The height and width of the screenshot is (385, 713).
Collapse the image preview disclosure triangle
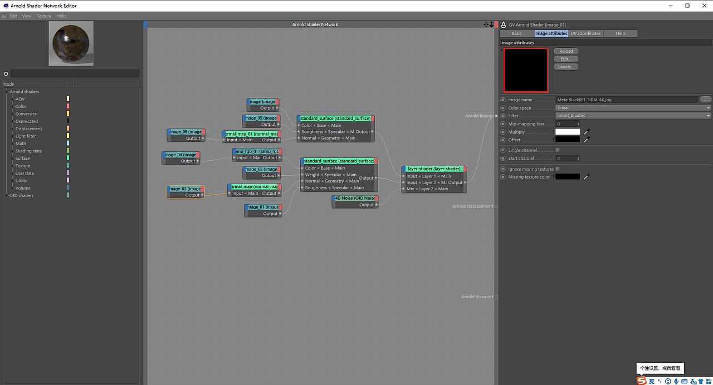[x=501, y=50]
